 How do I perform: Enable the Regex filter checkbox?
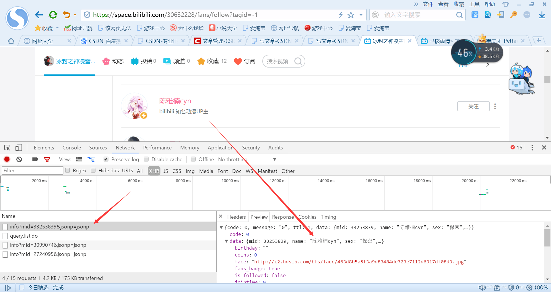(68, 170)
